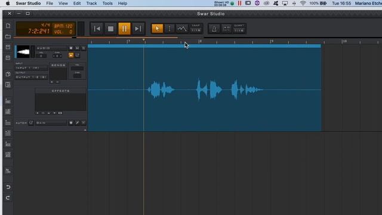Redo the last action
The image size is (382, 215).
pyautogui.click(x=8, y=198)
